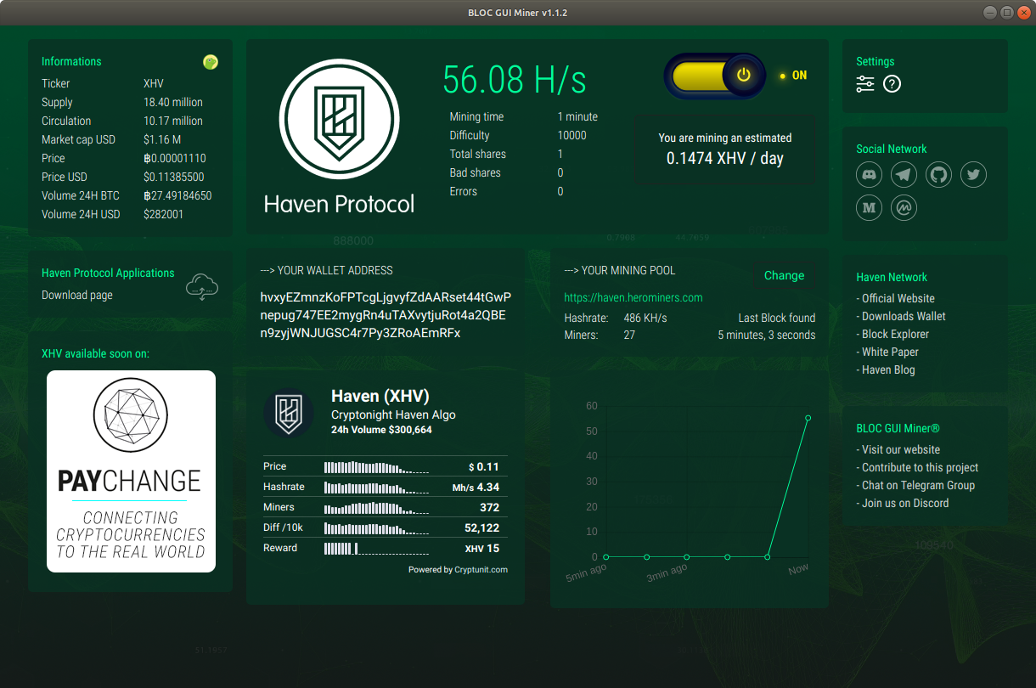The height and width of the screenshot is (688, 1036).
Task: Click the cloud download icon
Action: [x=202, y=287]
